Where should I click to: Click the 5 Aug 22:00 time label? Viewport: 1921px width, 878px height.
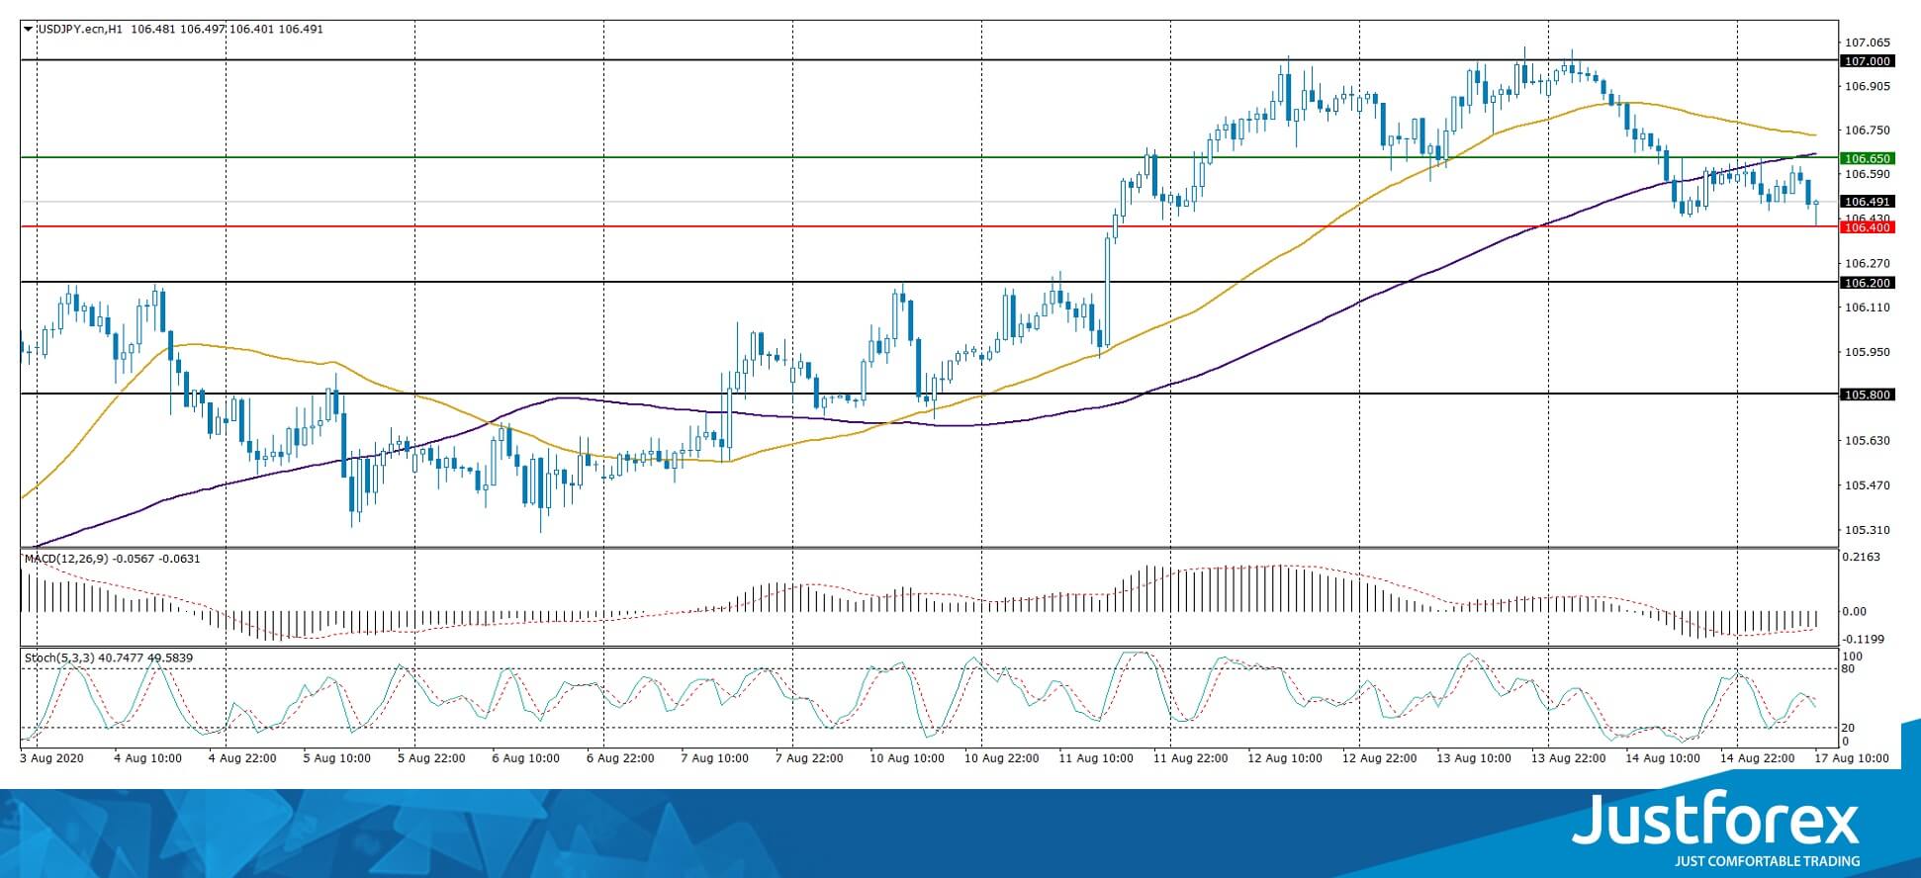pyautogui.click(x=431, y=758)
